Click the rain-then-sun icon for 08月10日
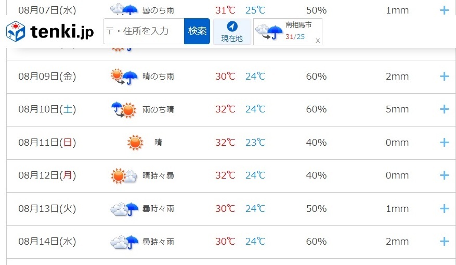 coord(124,110)
